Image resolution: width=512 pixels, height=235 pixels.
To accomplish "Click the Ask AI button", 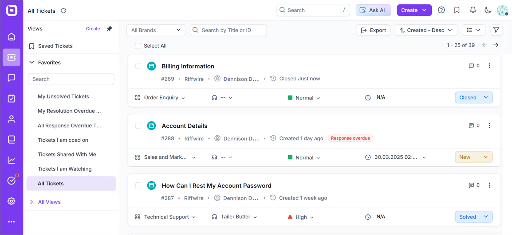I will click(373, 10).
